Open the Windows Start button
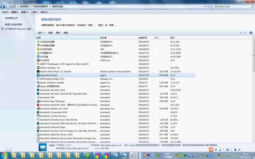255x159 pixels. coord(4,156)
